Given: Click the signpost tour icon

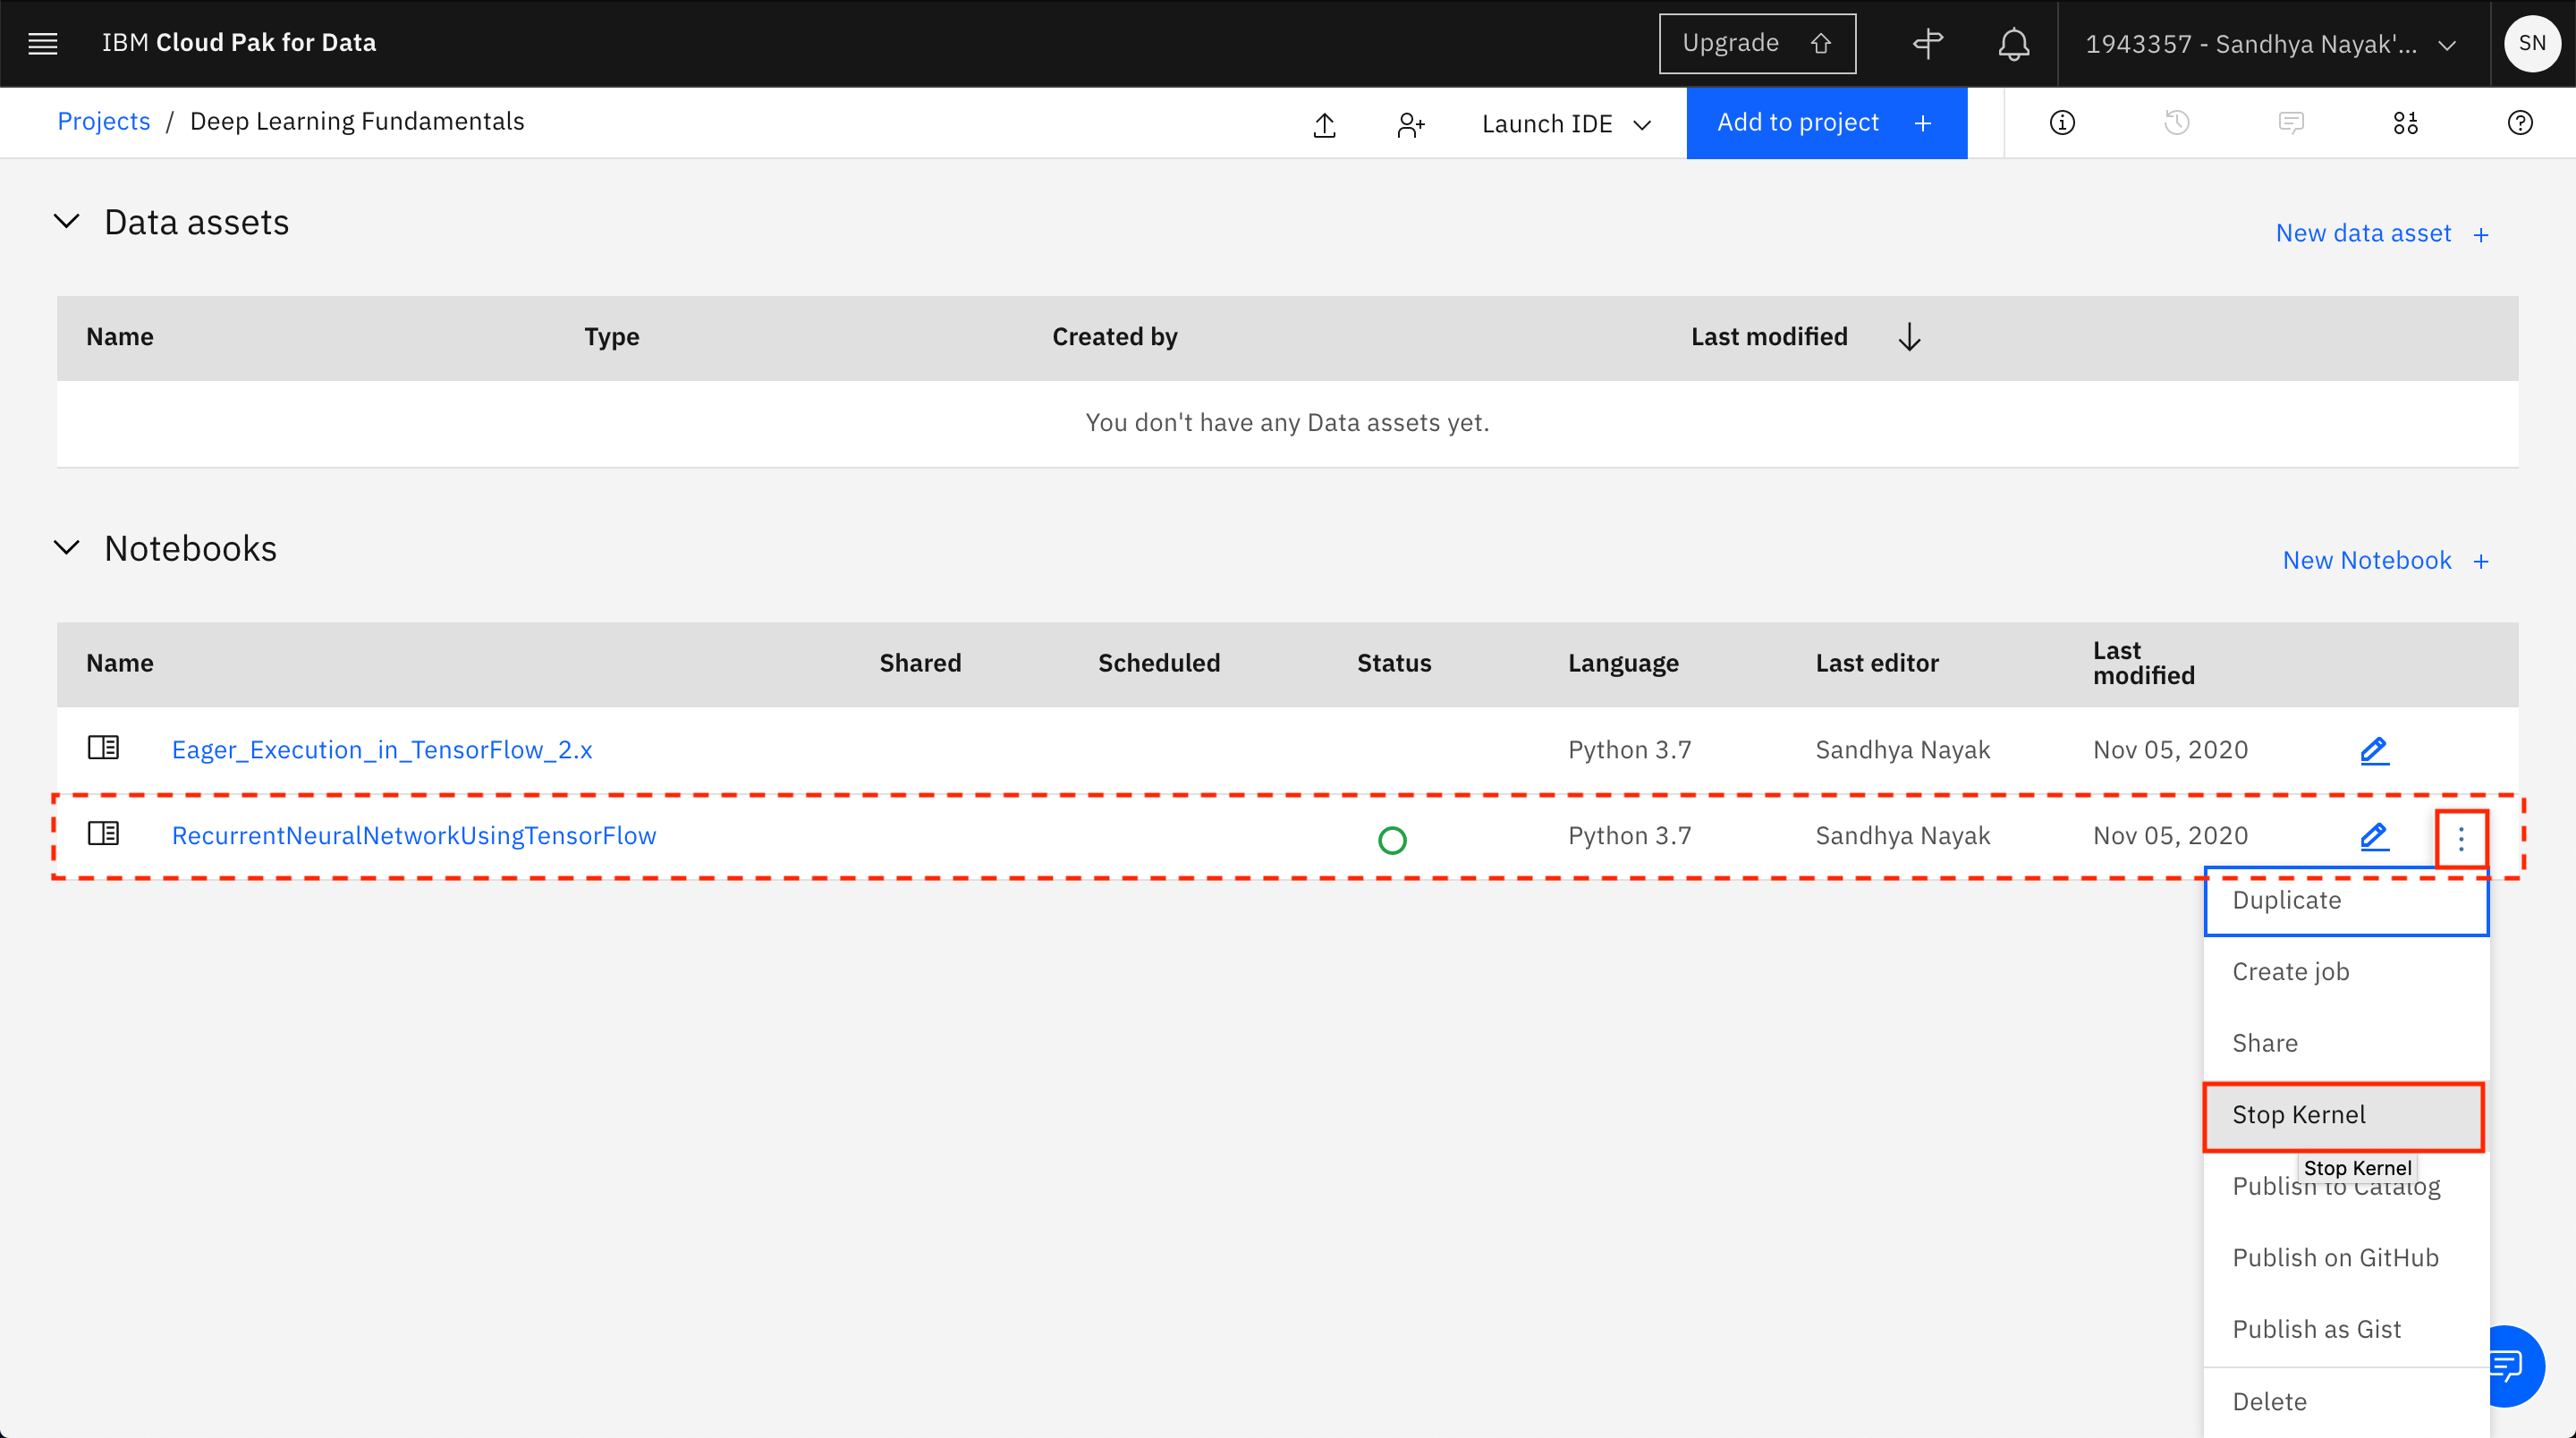Looking at the screenshot, I should (x=1927, y=44).
